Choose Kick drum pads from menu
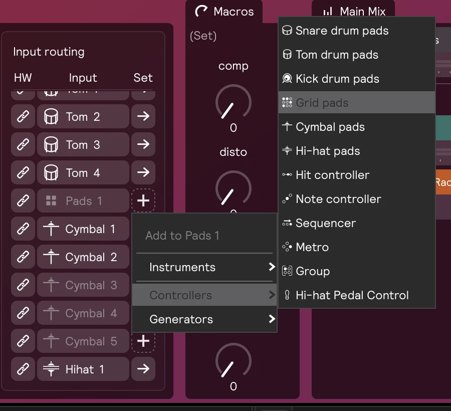This screenshot has width=451, height=411. coord(357,79)
